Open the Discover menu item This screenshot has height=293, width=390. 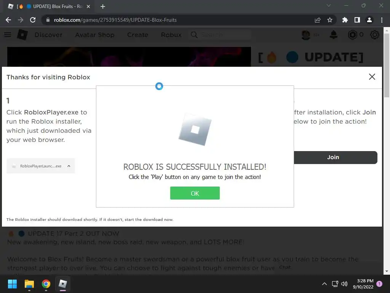(x=48, y=35)
